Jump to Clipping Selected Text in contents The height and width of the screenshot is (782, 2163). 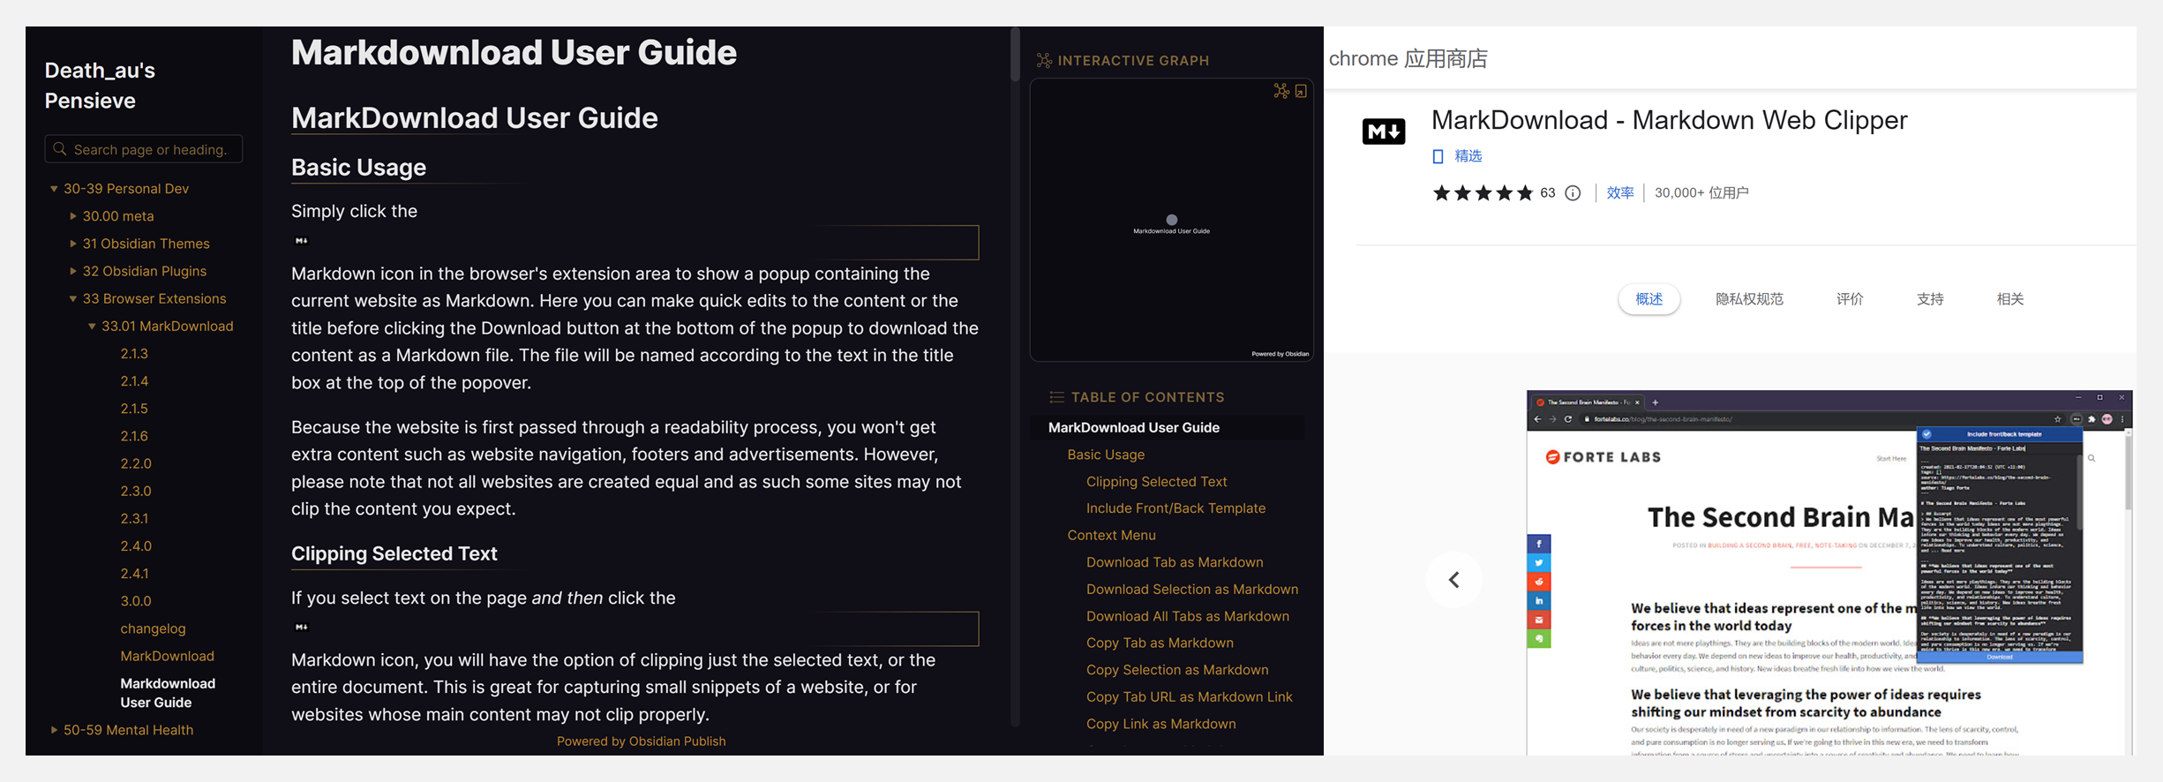pos(1156,482)
